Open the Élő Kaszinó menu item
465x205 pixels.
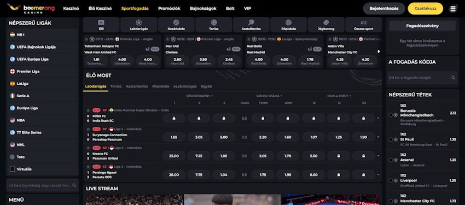tap(100, 9)
